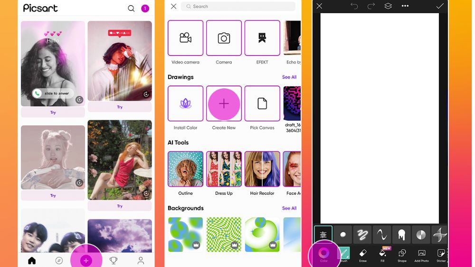The image size is (475, 267).
Task: Tap the pink plus create button
Action: coord(86,260)
